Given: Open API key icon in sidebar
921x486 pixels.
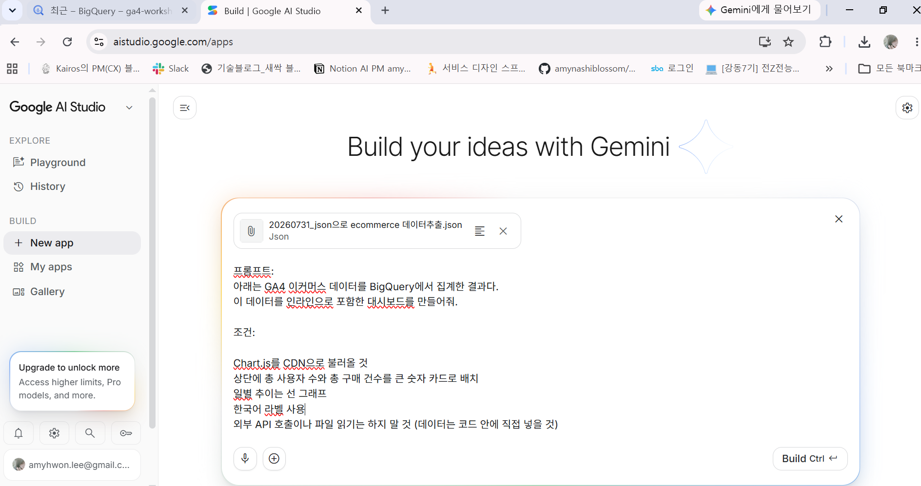Looking at the screenshot, I should (x=126, y=433).
